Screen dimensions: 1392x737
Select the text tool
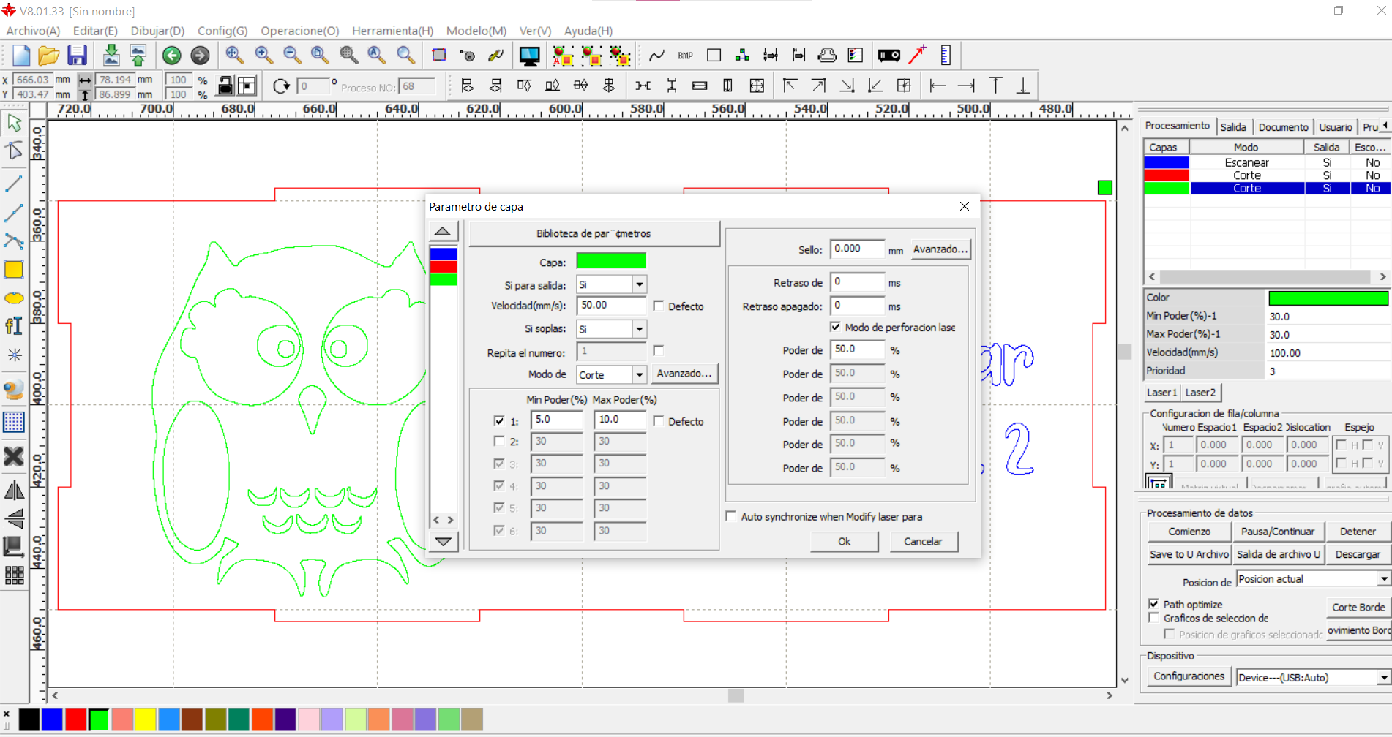(14, 326)
